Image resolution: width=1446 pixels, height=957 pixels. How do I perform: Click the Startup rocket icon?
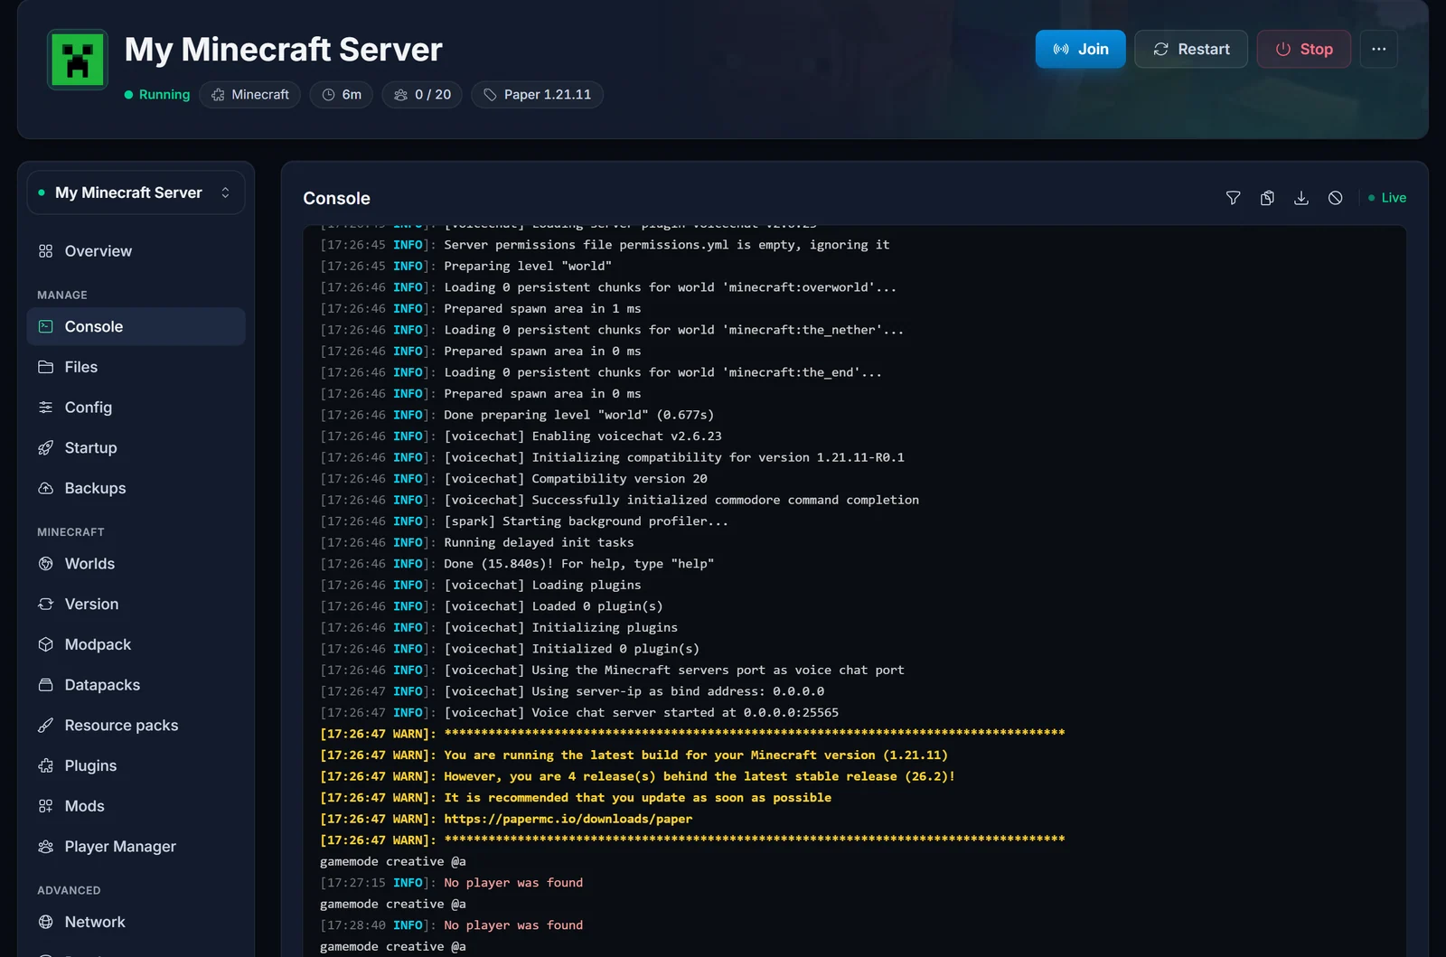pos(46,448)
